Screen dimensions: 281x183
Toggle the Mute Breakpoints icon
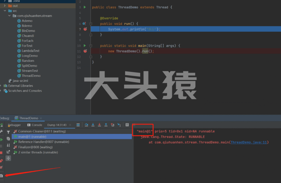pos(1,167)
